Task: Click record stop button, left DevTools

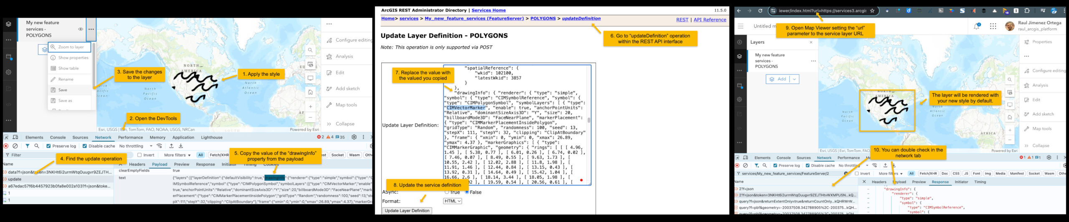Action: (6, 146)
